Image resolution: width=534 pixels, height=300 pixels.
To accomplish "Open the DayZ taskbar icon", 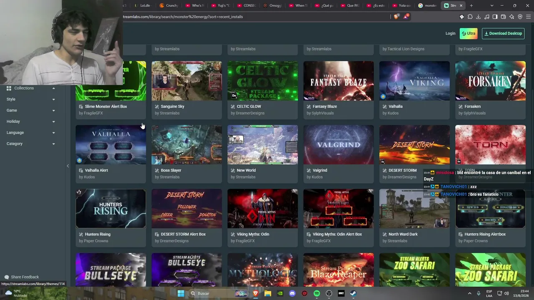I will click(x=341, y=293).
